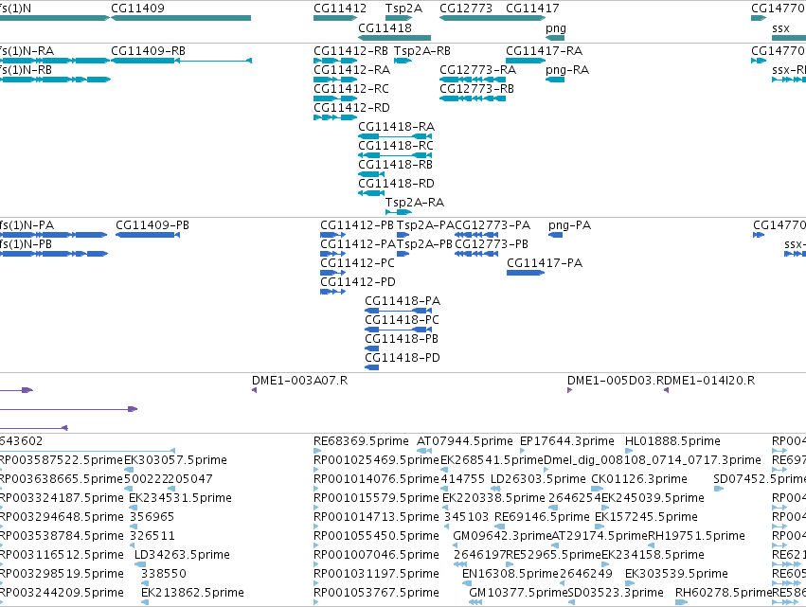Screen dimensions: 806x607
Task: Click the png-RA transcript label
Action: tap(567, 70)
